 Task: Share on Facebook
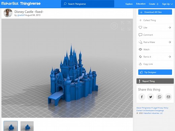pos(142,97)
